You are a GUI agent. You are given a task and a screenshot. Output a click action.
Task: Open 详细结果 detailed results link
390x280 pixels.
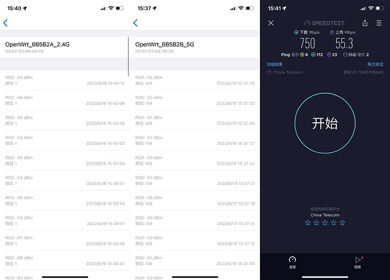tap(275, 64)
